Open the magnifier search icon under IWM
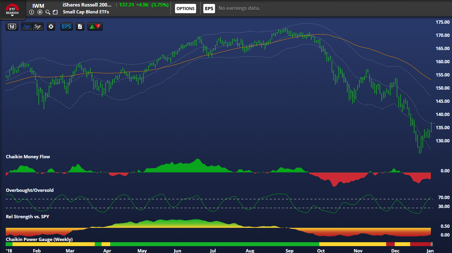 point(48,12)
